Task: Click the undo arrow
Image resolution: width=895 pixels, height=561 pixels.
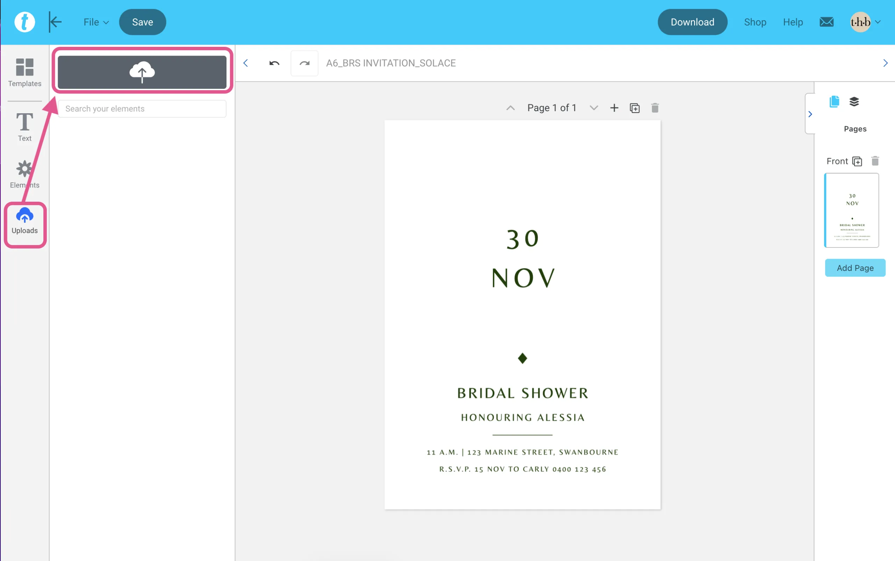Action: tap(274, 63)
